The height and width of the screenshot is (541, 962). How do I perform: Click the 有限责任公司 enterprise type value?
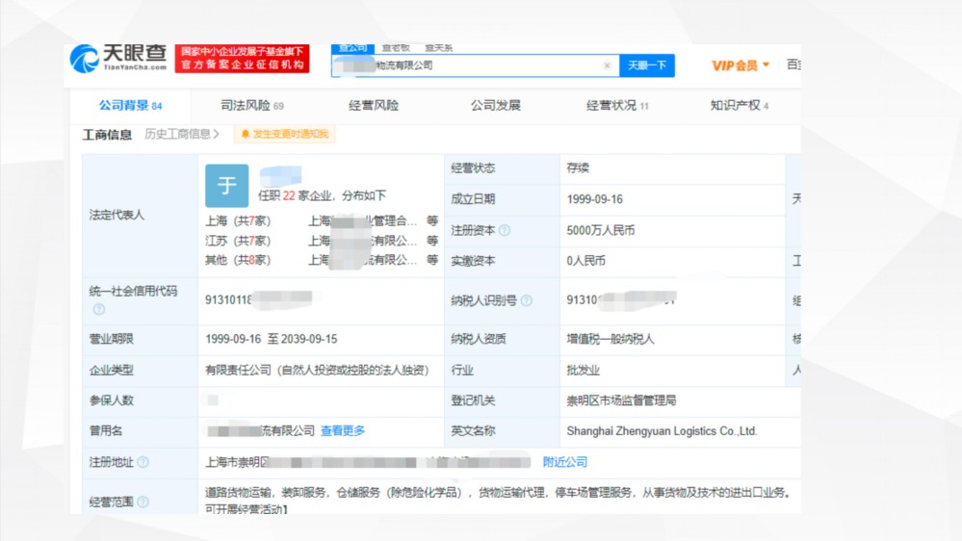[317, 371]
